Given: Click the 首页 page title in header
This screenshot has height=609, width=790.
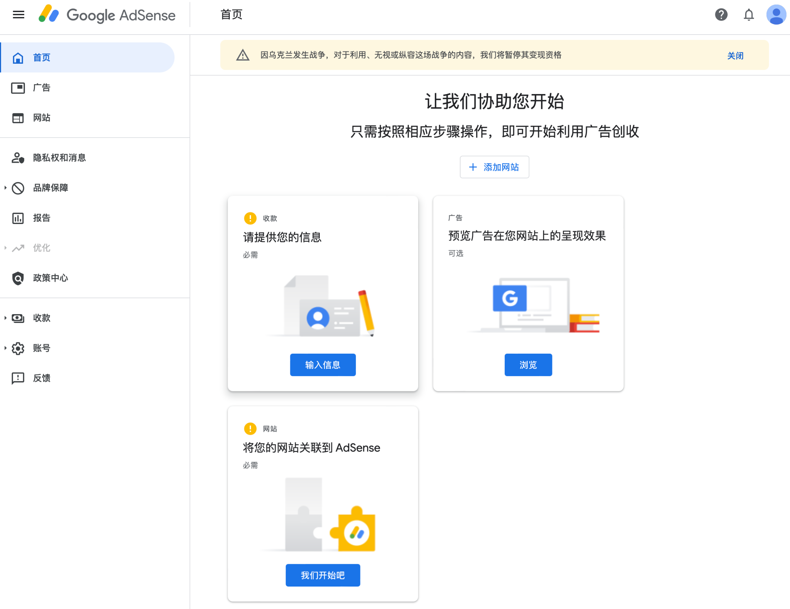Looking at the screenshot, I should click(232, 15).
